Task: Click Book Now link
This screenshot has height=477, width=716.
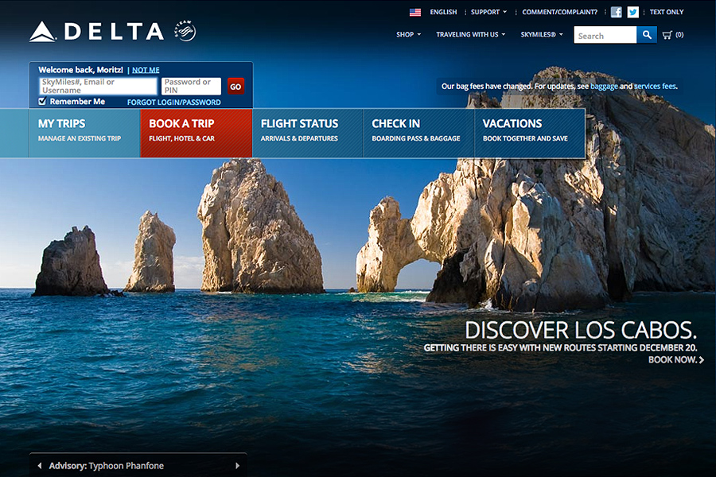Action: 676,359
